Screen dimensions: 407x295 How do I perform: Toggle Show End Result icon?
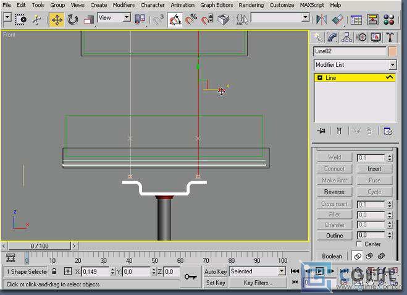point(339,131)
